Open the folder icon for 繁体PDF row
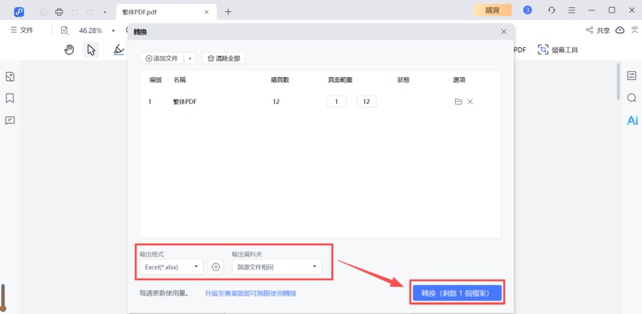Screen dimensions: 642x314 (x=458, y=102)
